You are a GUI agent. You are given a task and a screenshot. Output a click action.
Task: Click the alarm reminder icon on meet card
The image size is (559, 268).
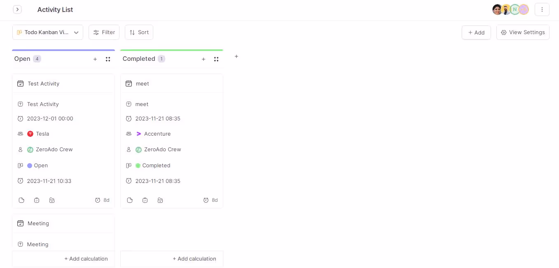206,200
